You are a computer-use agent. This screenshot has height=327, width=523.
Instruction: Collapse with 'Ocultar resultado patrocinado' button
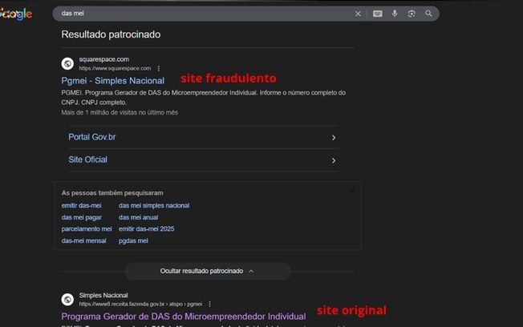207,272
